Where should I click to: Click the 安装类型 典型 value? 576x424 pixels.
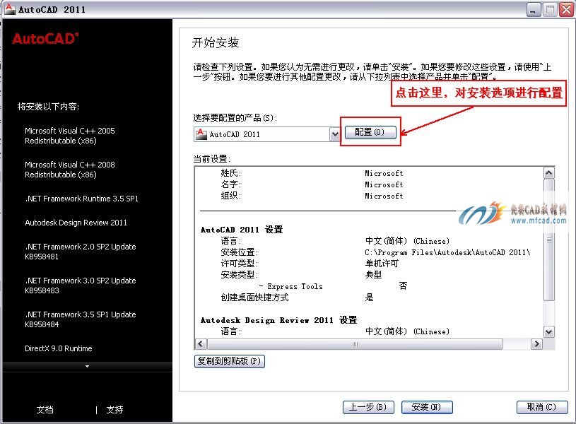click(x=373, y=275)
